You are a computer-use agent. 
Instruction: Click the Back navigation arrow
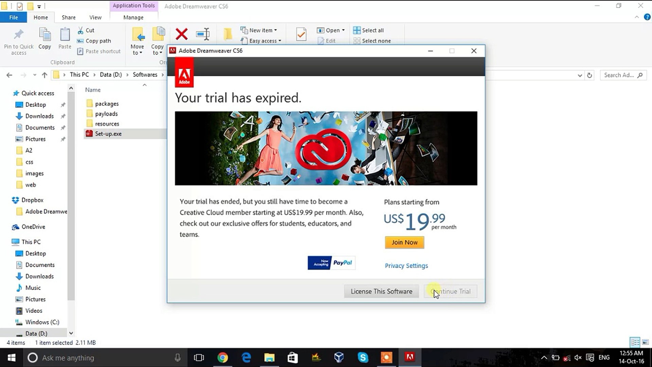pos(9,75)
